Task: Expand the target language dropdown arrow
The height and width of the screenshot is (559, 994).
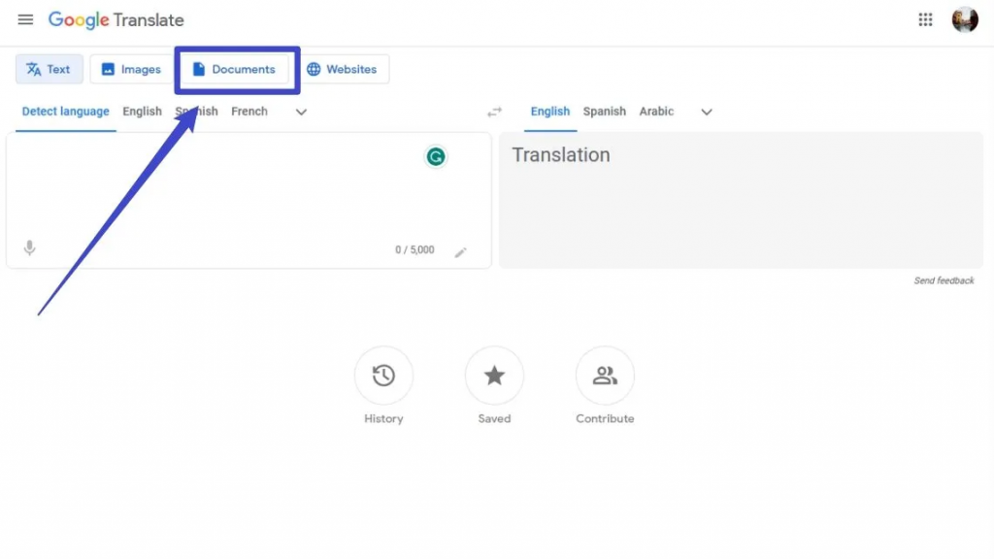Action: tap(707, 113)
